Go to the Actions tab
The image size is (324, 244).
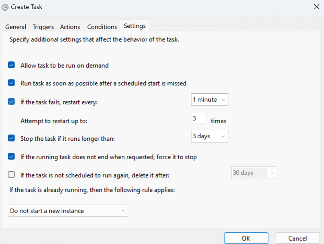point(70,27)
